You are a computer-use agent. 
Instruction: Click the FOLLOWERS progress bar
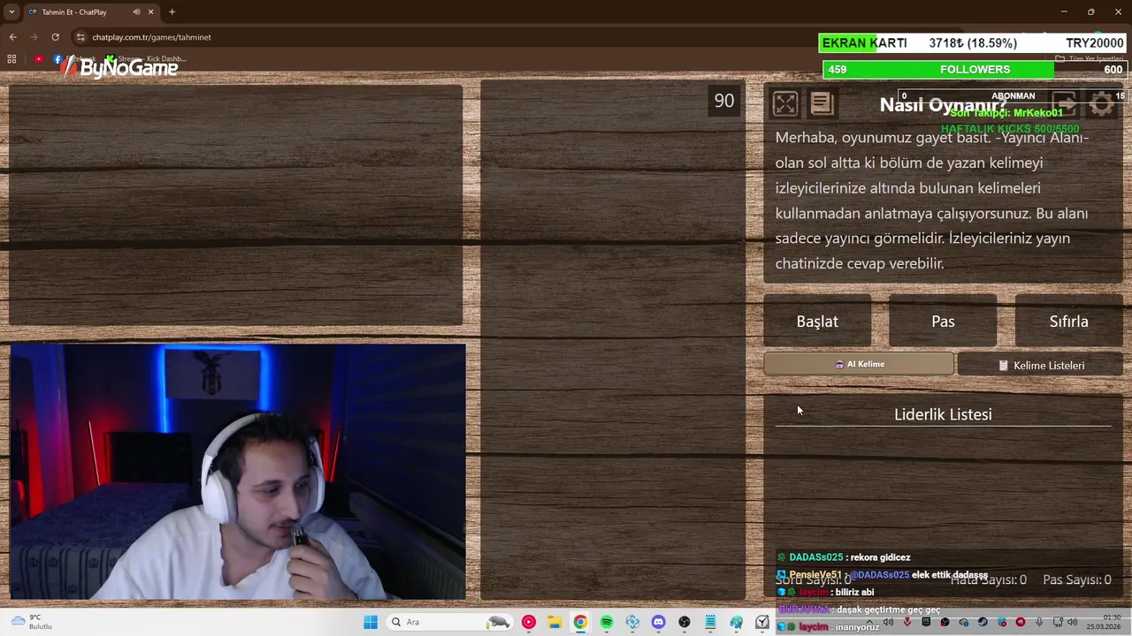(x=975, y=70)
